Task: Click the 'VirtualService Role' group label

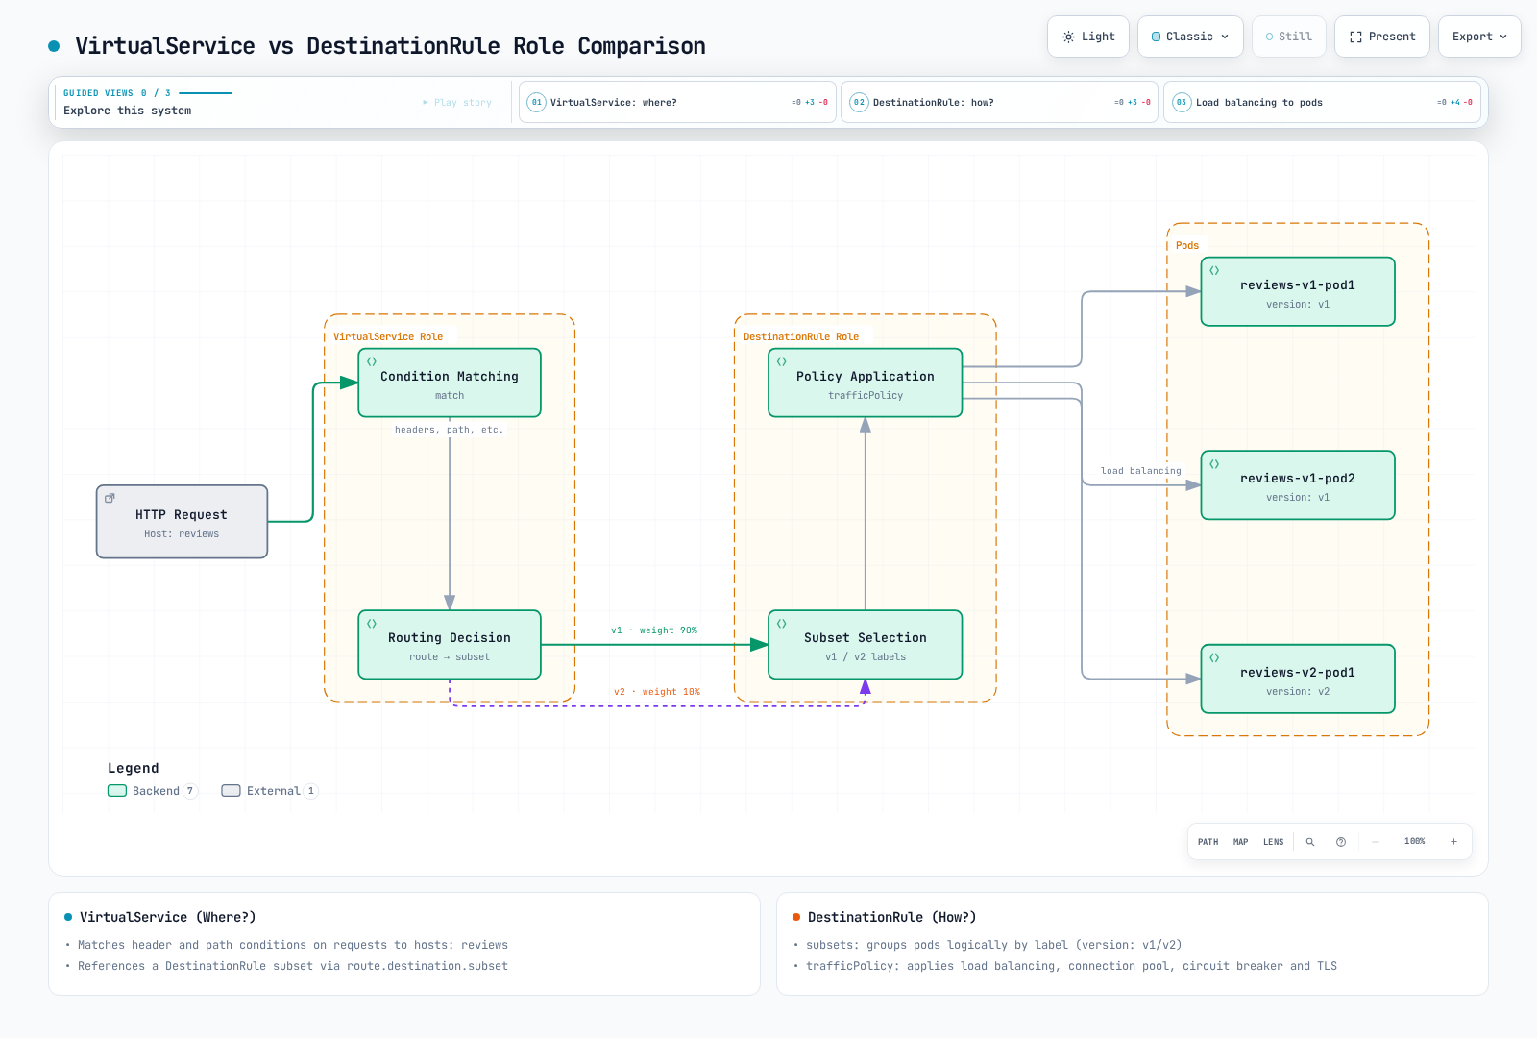Action: point(388,336)
